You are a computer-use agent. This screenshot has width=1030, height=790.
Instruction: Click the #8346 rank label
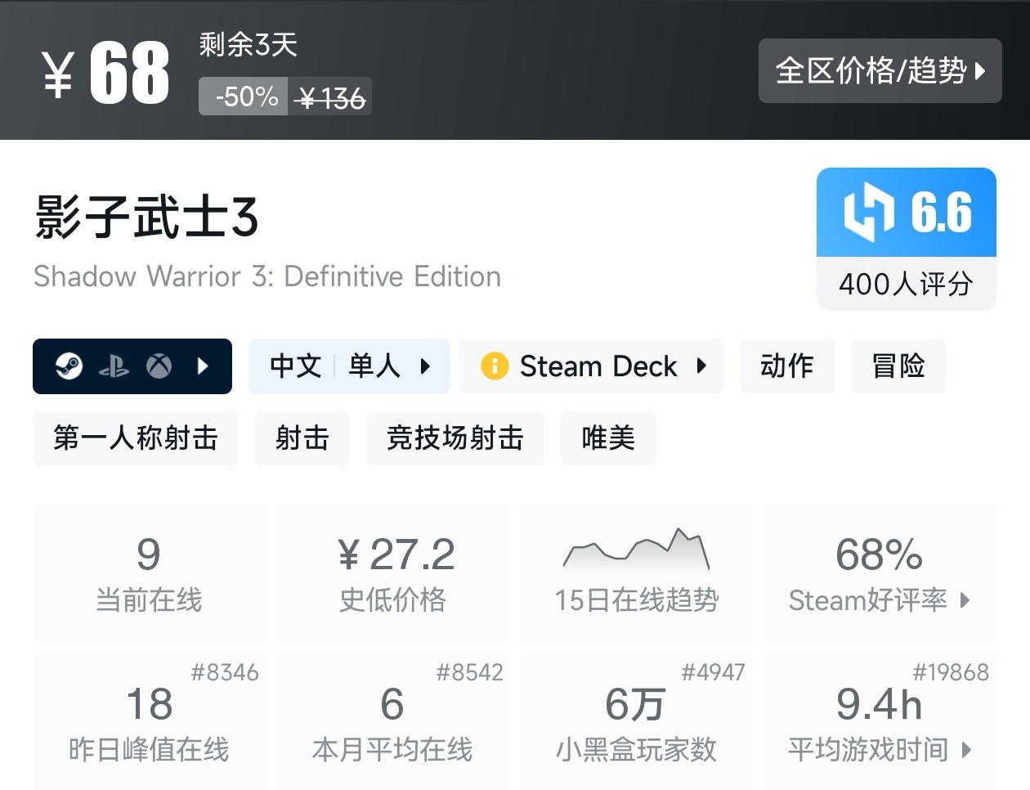coord(225,672)
